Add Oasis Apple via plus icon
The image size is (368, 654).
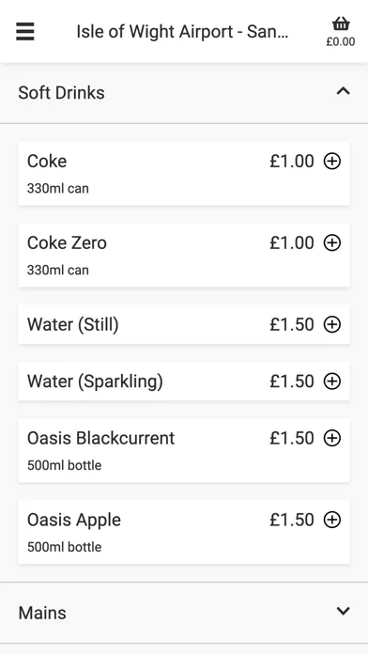click(x=332, y=520)
